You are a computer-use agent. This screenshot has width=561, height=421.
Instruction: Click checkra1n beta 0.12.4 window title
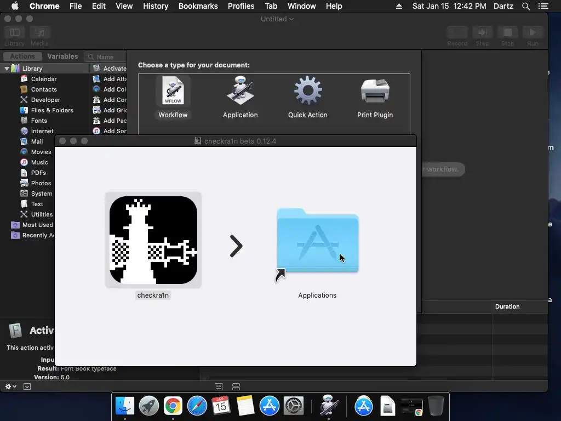point(240,141)
